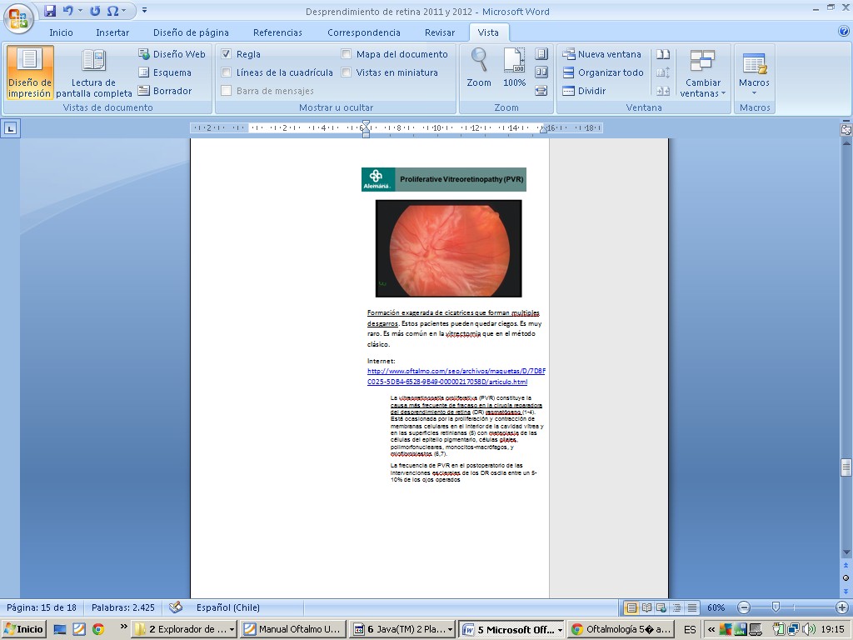Image resolution: width=853 pixels, height=640 pixels.
Task: Enable Líneas de la cuadrícula checkbox
Action: tap(227, 72)
